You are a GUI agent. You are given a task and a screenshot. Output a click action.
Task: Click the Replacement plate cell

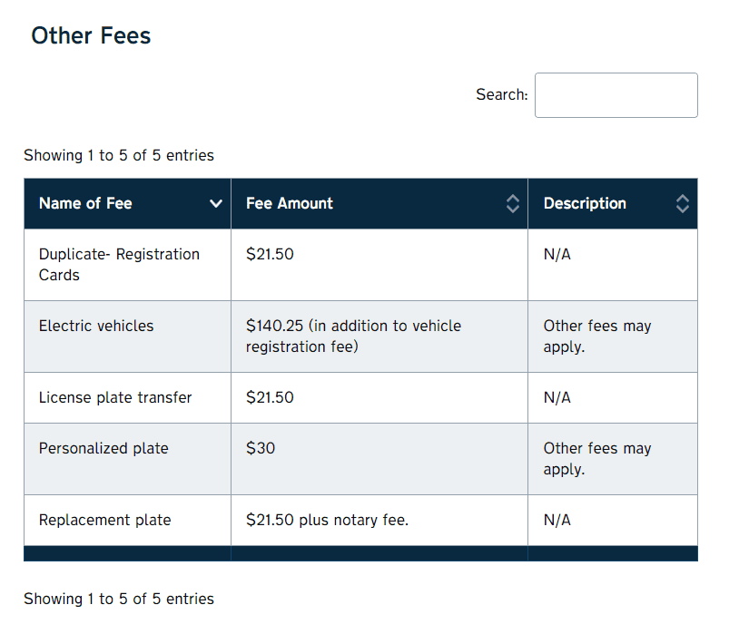point(127,520)
